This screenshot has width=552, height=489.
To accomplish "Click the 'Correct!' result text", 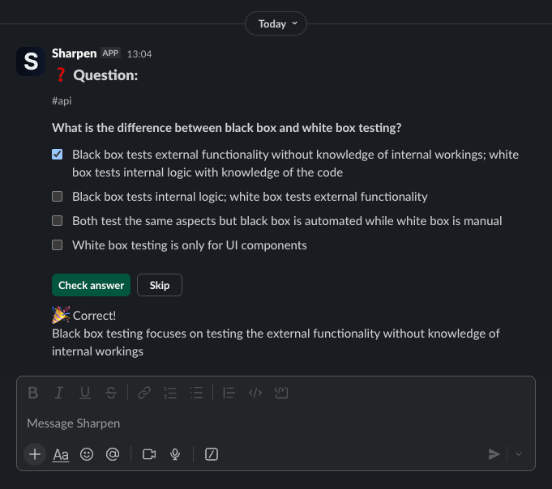I will pyautogui.click(x=94, y=316).
